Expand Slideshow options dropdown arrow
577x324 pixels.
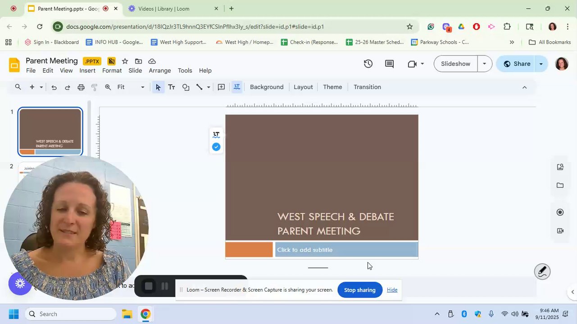pyautogui.click(x=484, y=64)
